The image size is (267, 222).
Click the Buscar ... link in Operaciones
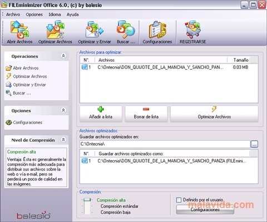click(22, 93)
